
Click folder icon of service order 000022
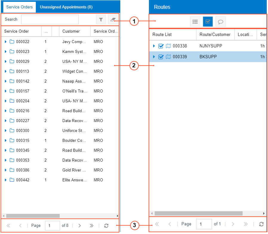click(x=12, y=42)
